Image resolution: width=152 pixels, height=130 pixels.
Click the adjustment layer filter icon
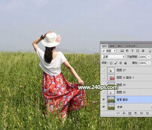tap(127, 51)
